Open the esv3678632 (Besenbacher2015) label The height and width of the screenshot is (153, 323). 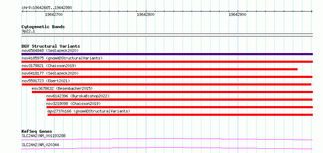coord(62,88)
